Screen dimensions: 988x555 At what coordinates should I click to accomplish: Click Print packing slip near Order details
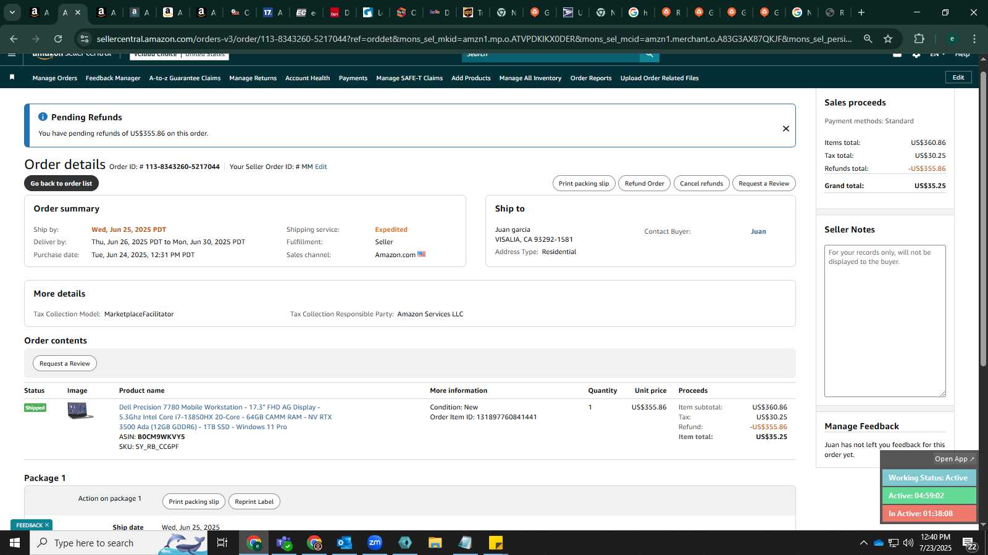click(x=584, y=183)
